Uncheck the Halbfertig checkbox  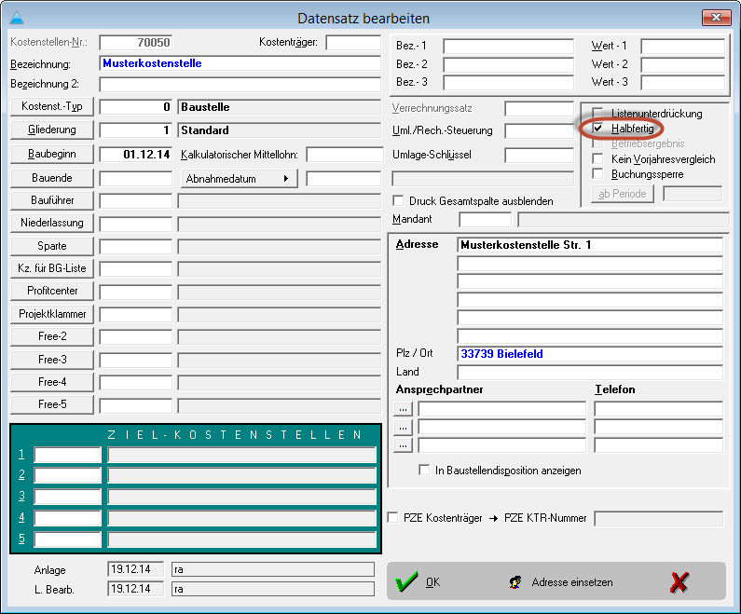pos(598,129)
